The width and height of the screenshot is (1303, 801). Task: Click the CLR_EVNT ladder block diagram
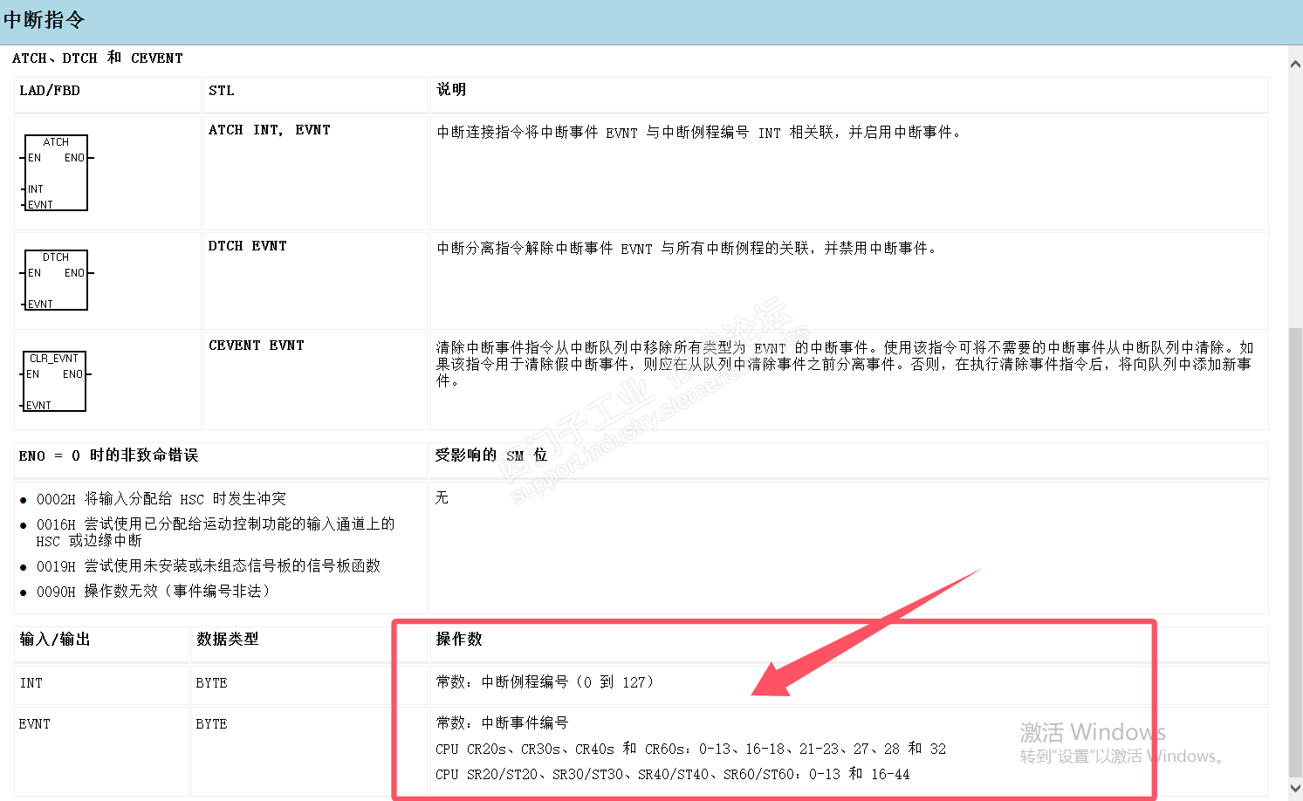tap(56, 381)
